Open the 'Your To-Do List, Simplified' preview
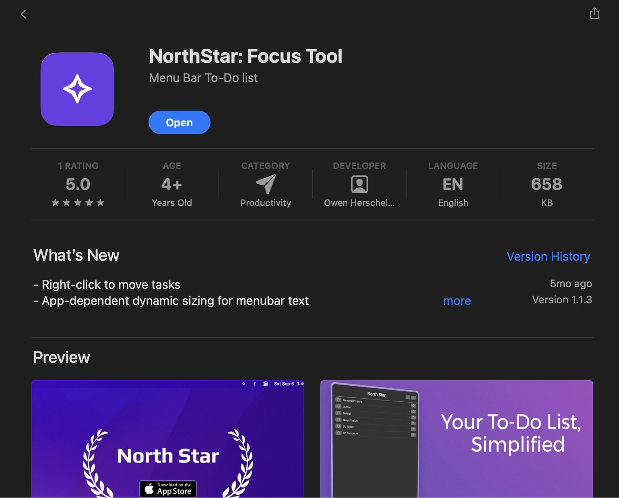The height and width of the screenshot is (498, 619). point(457,439)
